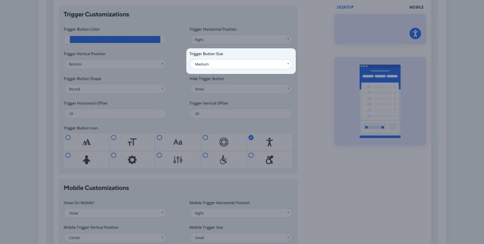Enable the radio for tT icon
This screenshot has height=244, width=484.
click(x=114, y=137)
